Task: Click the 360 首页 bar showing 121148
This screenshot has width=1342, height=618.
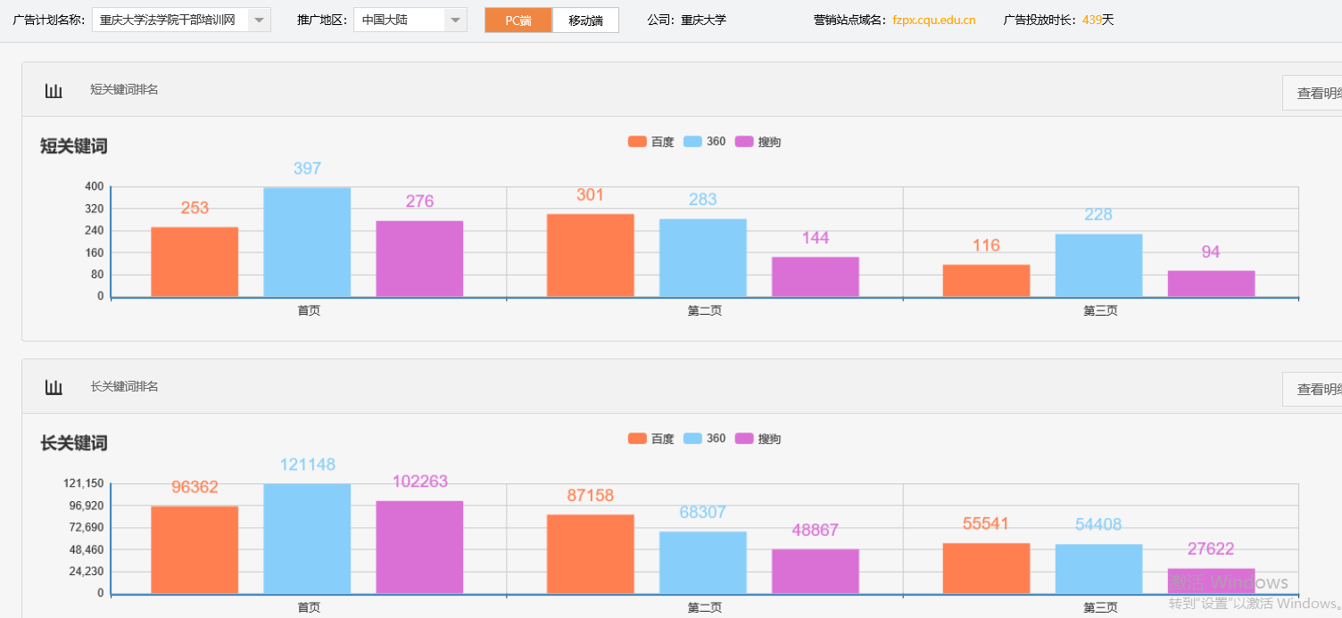Action: pyautogui.click(x=307, y=539)
